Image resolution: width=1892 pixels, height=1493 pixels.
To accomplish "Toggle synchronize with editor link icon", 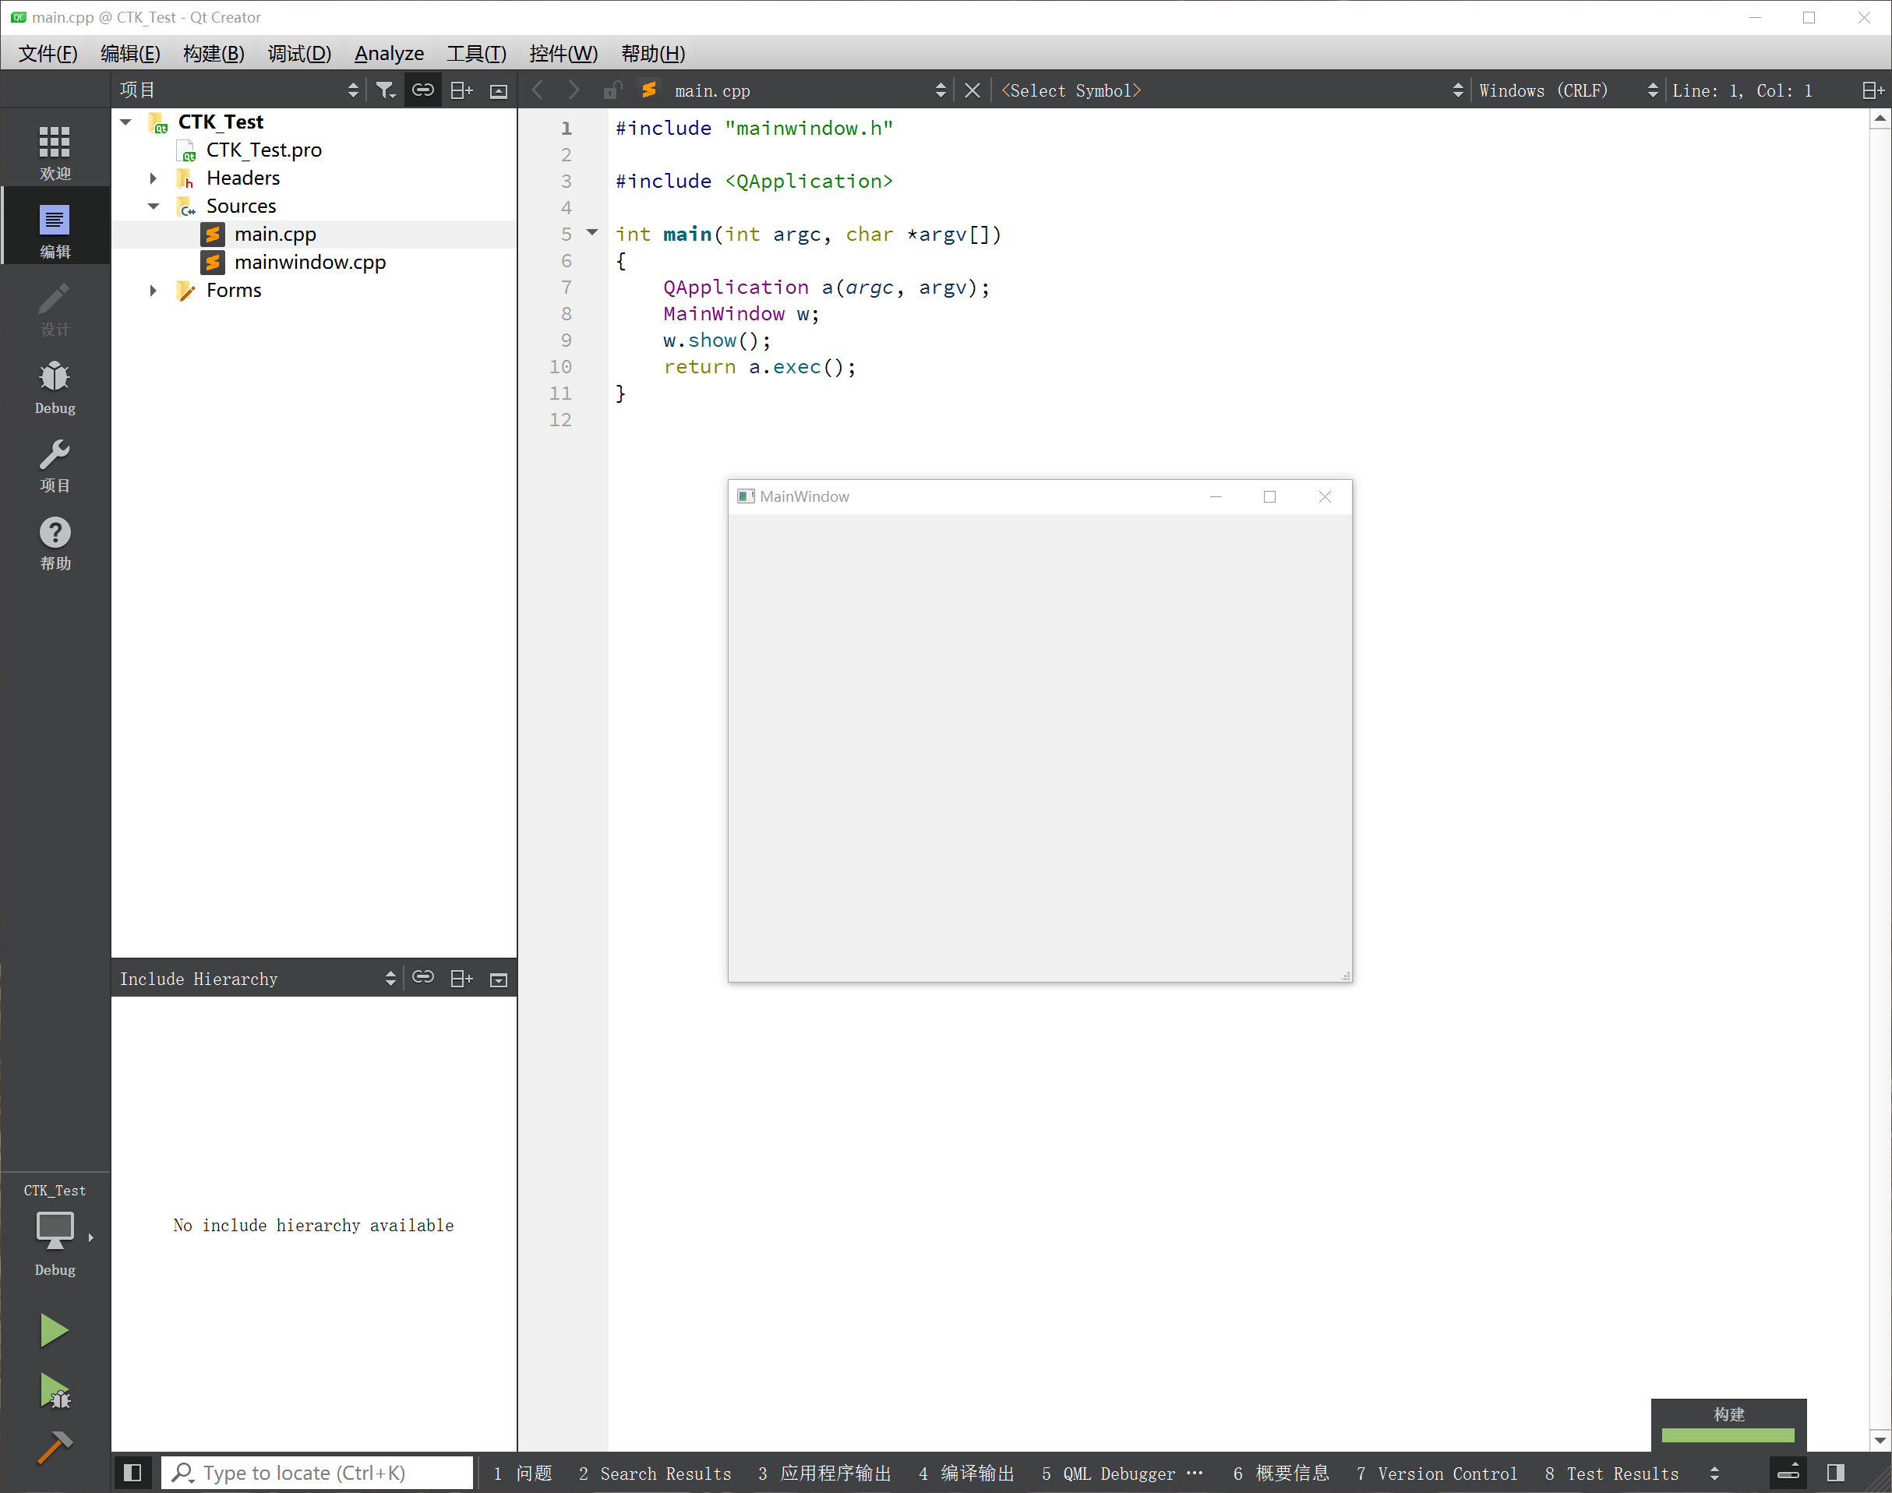I will 423,90.
